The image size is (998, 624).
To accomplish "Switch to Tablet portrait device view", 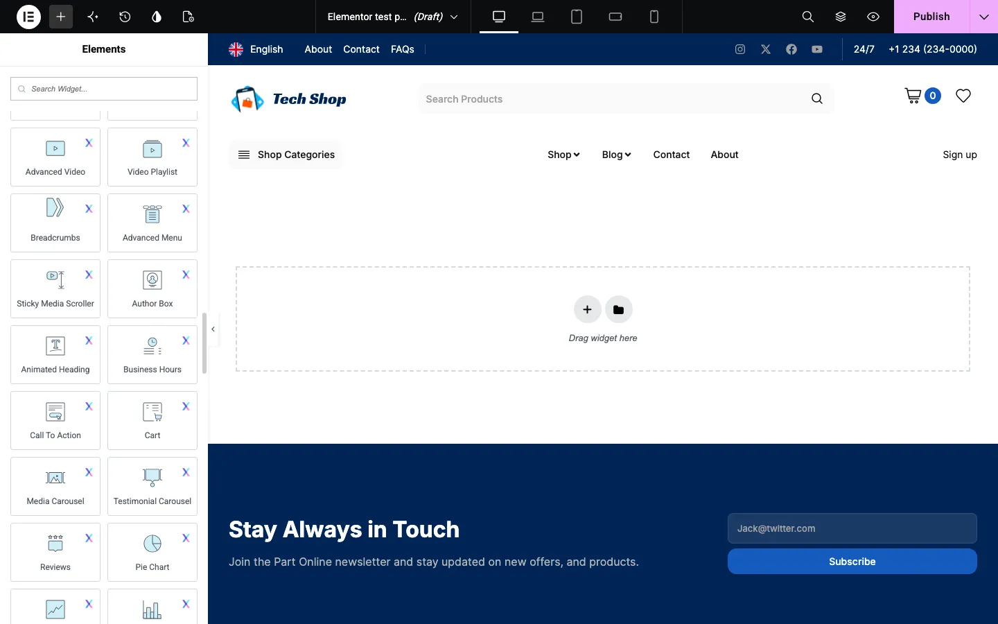I will (x=577, y=17).
